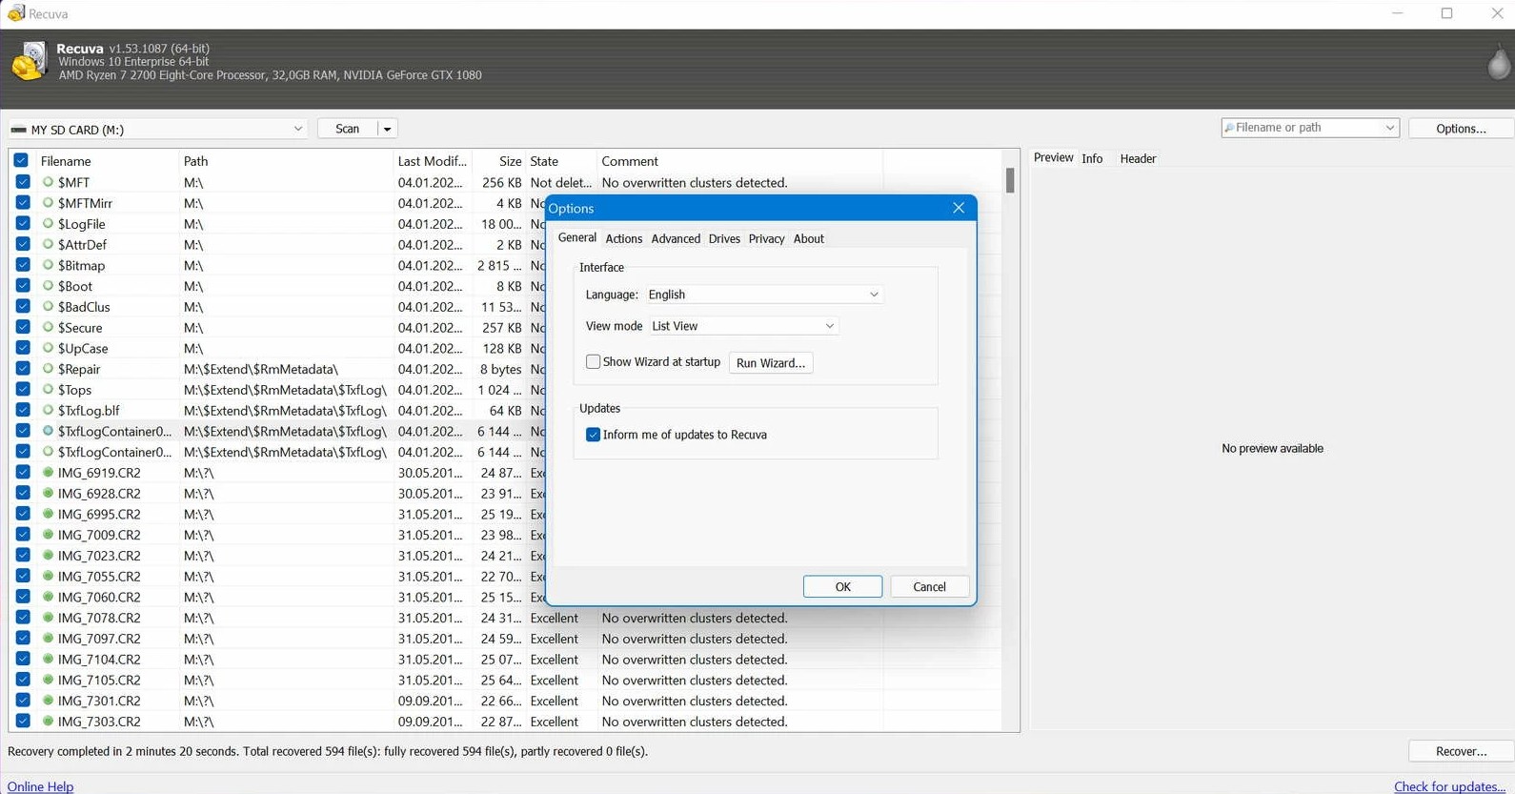Screen dimensions: 1515x794
Task: Uncheck the IMG_6928.CR2 checkbox
Action: pyautogui.click(x=23, y=493)
